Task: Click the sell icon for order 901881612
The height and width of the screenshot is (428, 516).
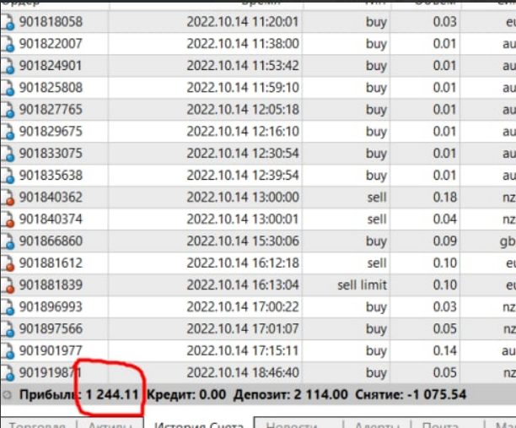Action: (x=8, y=263)
